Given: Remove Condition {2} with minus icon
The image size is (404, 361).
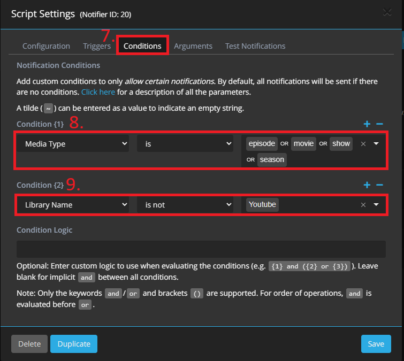Looking at the screenshot, I should coord(379,185).
